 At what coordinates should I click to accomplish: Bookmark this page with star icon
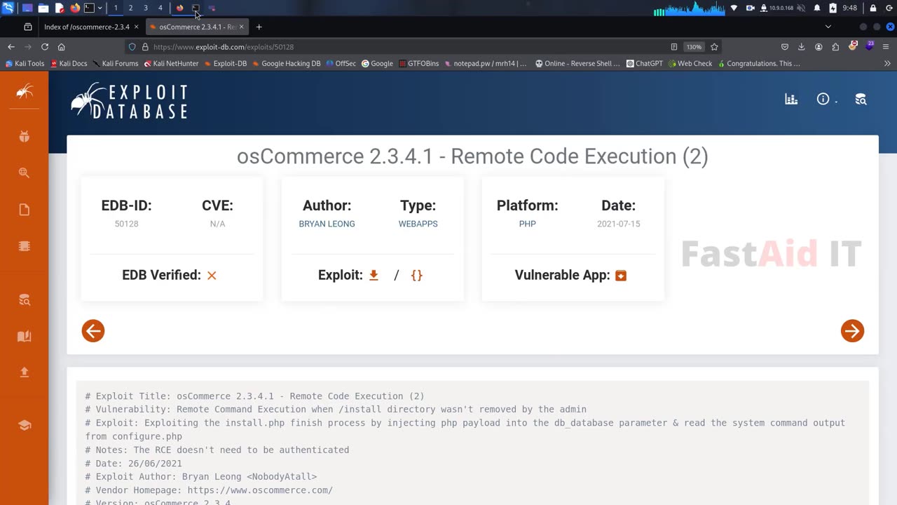pos(714,47)
